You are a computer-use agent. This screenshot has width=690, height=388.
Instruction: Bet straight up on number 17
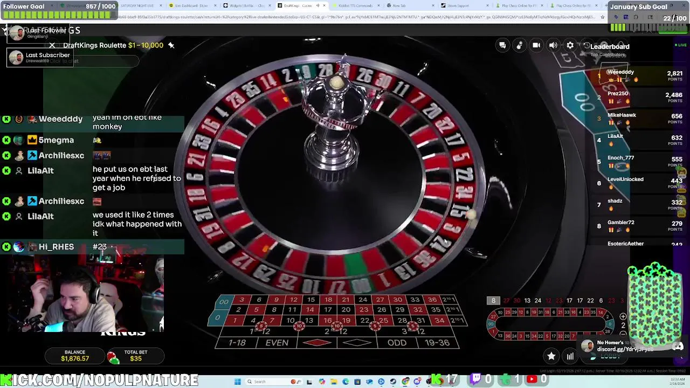[x=328, y=310]
